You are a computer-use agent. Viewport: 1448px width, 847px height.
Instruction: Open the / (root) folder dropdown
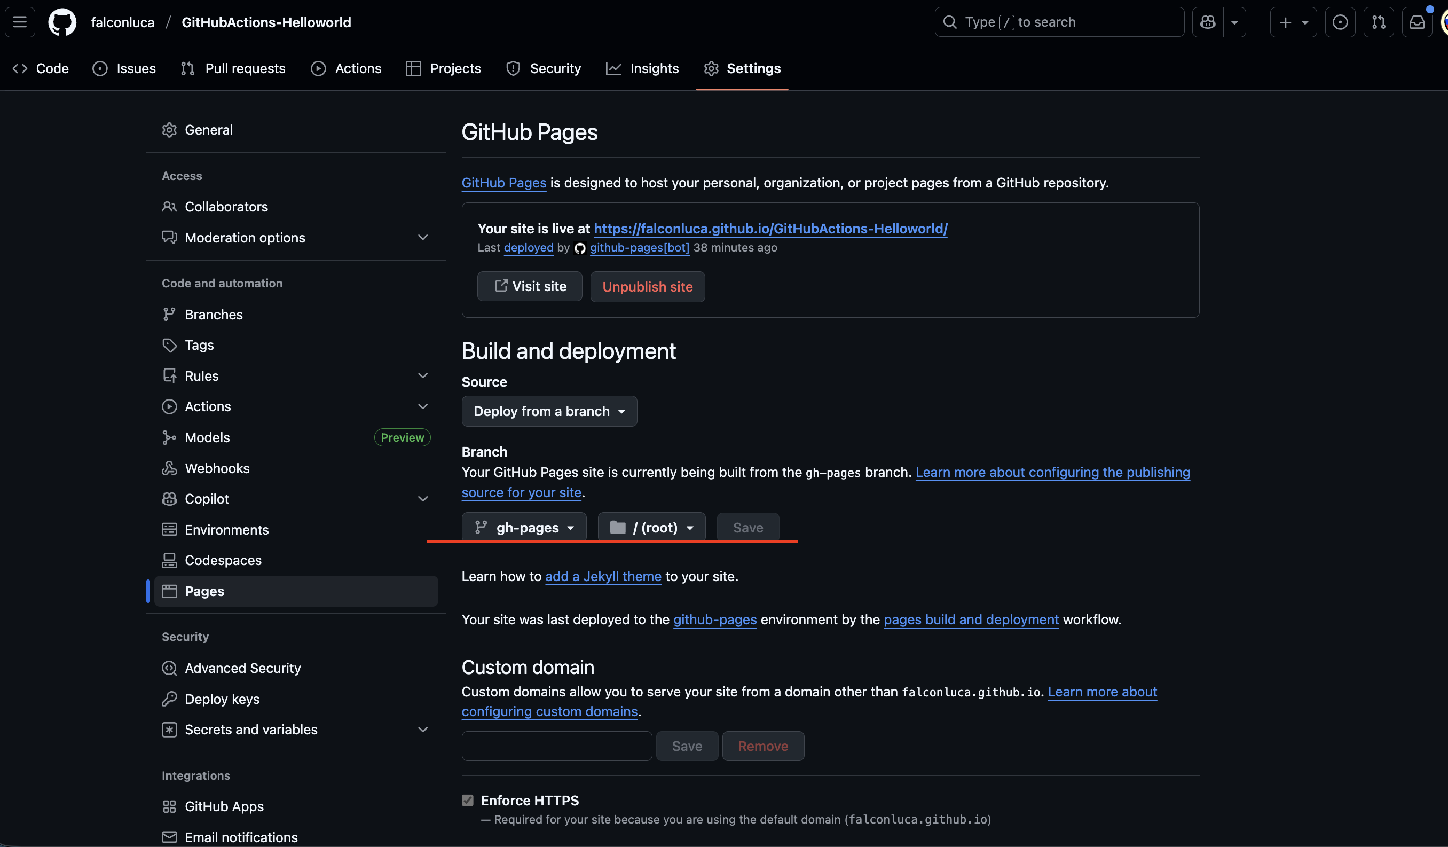coord(651,528)
